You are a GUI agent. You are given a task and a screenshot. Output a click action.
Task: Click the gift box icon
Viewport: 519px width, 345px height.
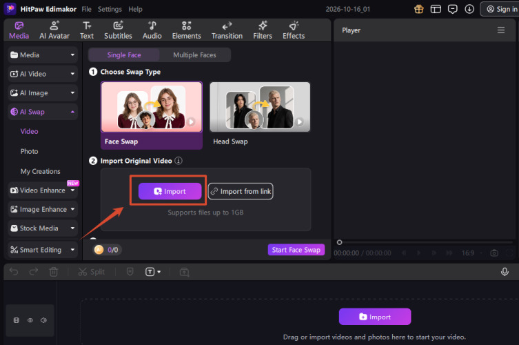point(418,9)
